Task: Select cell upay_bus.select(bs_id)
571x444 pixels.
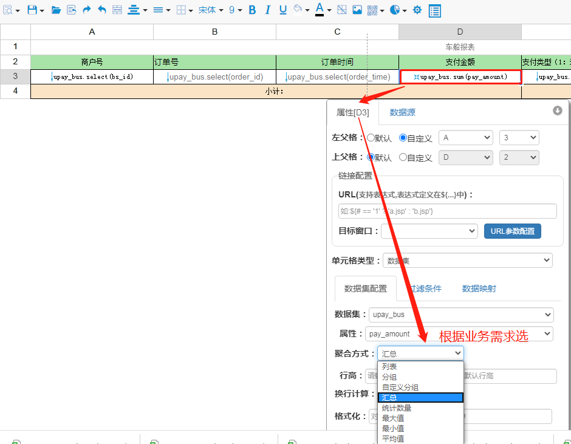Action: coord(92,77)
